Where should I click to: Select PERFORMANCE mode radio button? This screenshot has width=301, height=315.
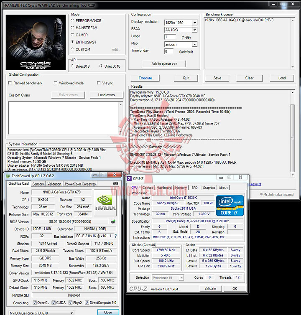[x=72, y=20]
